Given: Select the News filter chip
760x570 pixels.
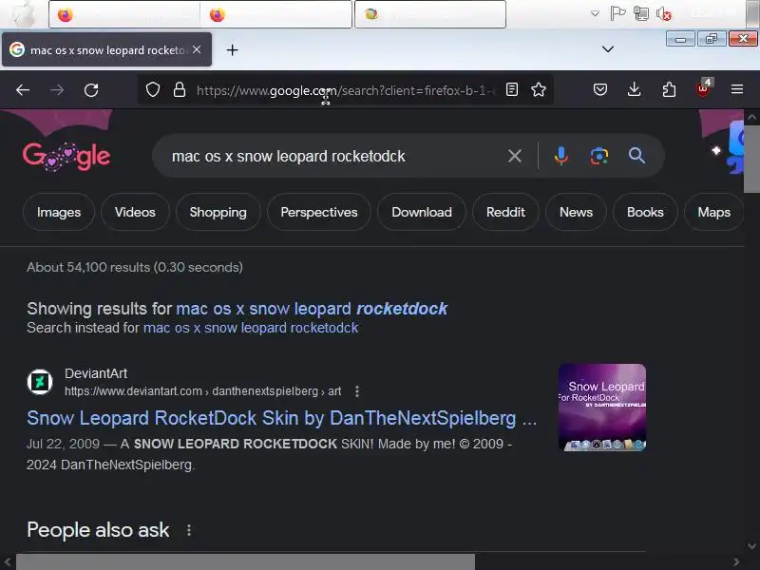Looking at the screenshot, I should pos(576,212).
